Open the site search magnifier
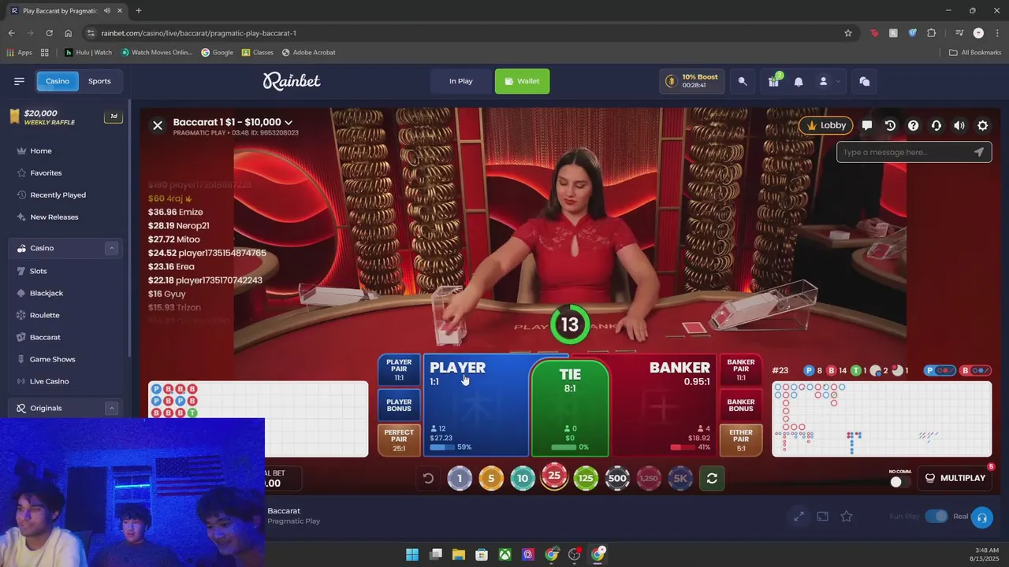This screenshot has height=567, width=1009. click(x=743, y=81)
